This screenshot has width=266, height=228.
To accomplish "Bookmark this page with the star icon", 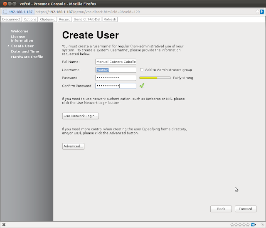I will coord(257,12).
